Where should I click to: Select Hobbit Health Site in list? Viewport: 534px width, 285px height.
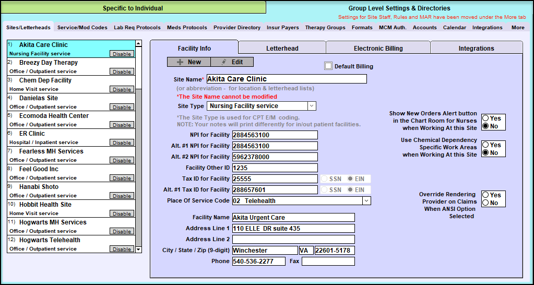point(45,205)
